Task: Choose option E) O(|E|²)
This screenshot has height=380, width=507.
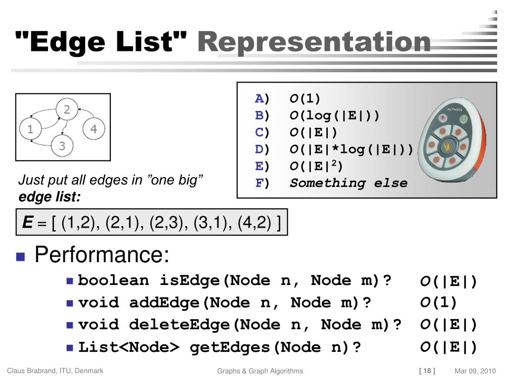Action: coord(299,166)
